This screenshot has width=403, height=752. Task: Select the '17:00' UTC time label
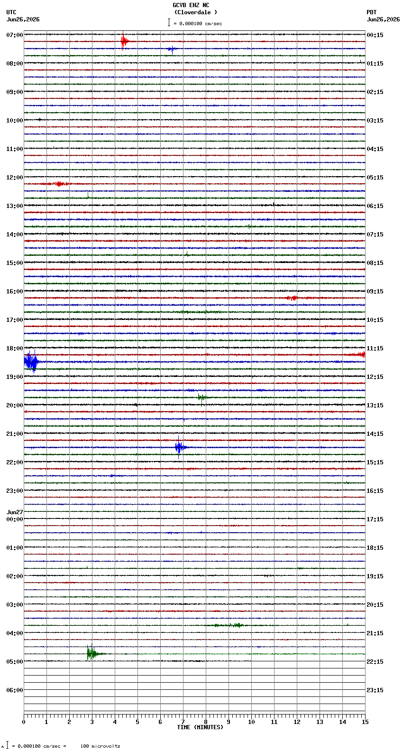point(15,320)
